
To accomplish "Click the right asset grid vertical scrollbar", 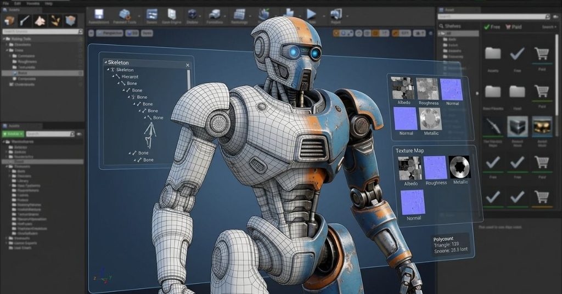I will tap(557, 75).
